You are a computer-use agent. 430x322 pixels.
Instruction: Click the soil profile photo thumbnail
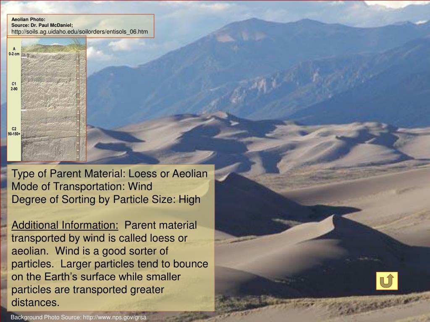(47, 98)
